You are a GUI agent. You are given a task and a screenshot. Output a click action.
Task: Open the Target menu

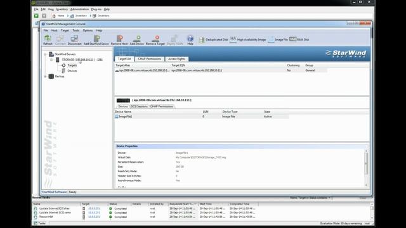tap(65, 30)
